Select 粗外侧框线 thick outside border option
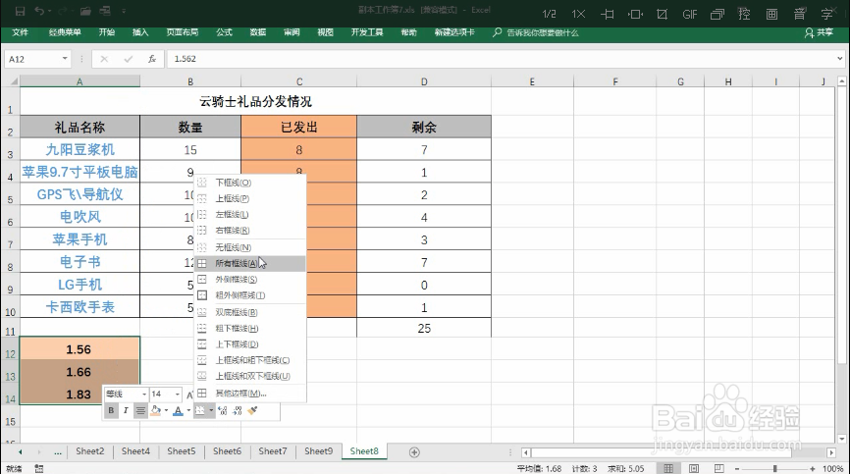This screenshot has height=474, width=850. 250,295
